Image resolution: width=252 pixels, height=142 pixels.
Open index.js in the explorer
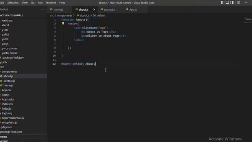point(6,109)
